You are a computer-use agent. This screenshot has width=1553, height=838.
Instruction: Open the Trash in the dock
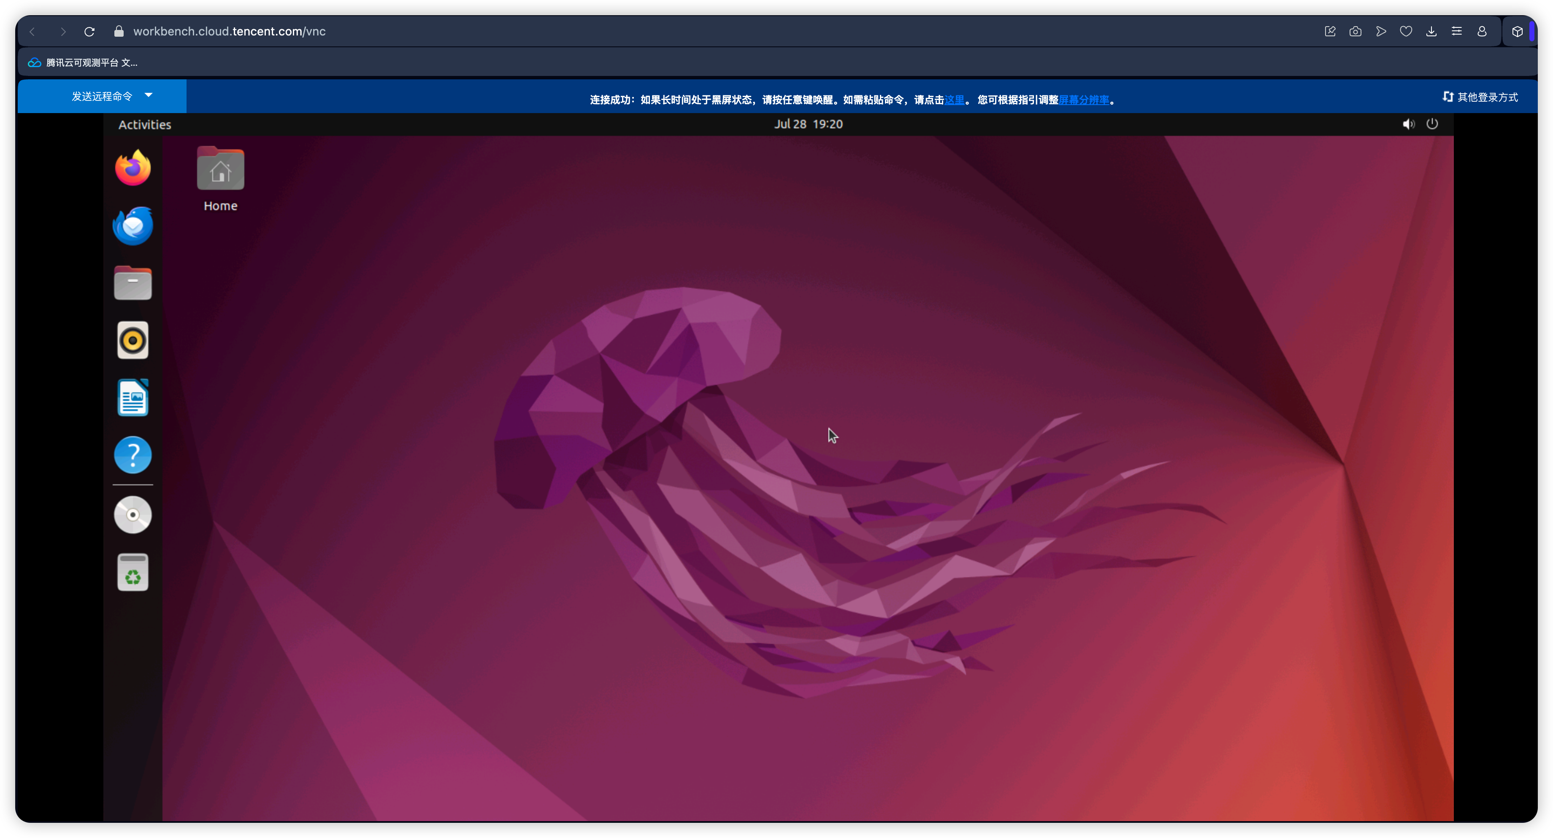pyautogui.click(x=133, y=572)
